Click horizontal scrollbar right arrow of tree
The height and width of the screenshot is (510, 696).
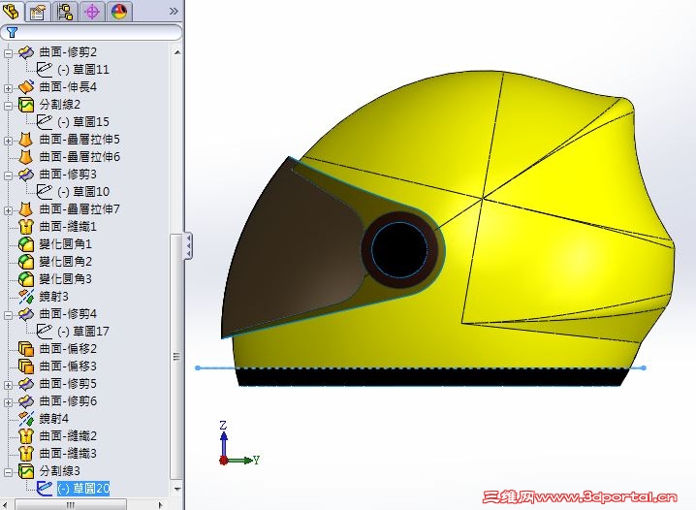point(160,505)
